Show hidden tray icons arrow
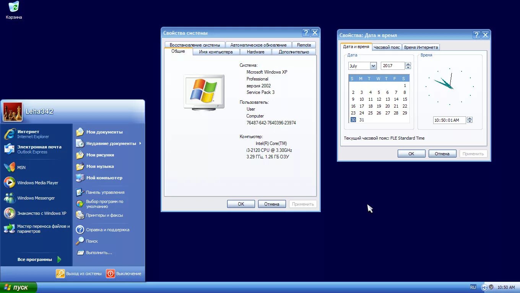 pos(484,287)
